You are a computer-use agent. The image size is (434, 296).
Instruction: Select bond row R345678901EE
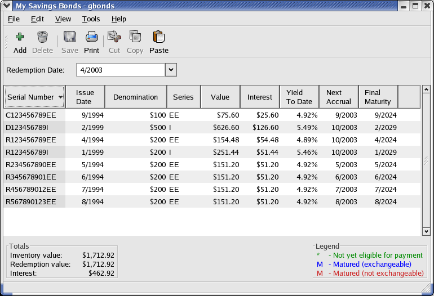[x=212, y=177]
